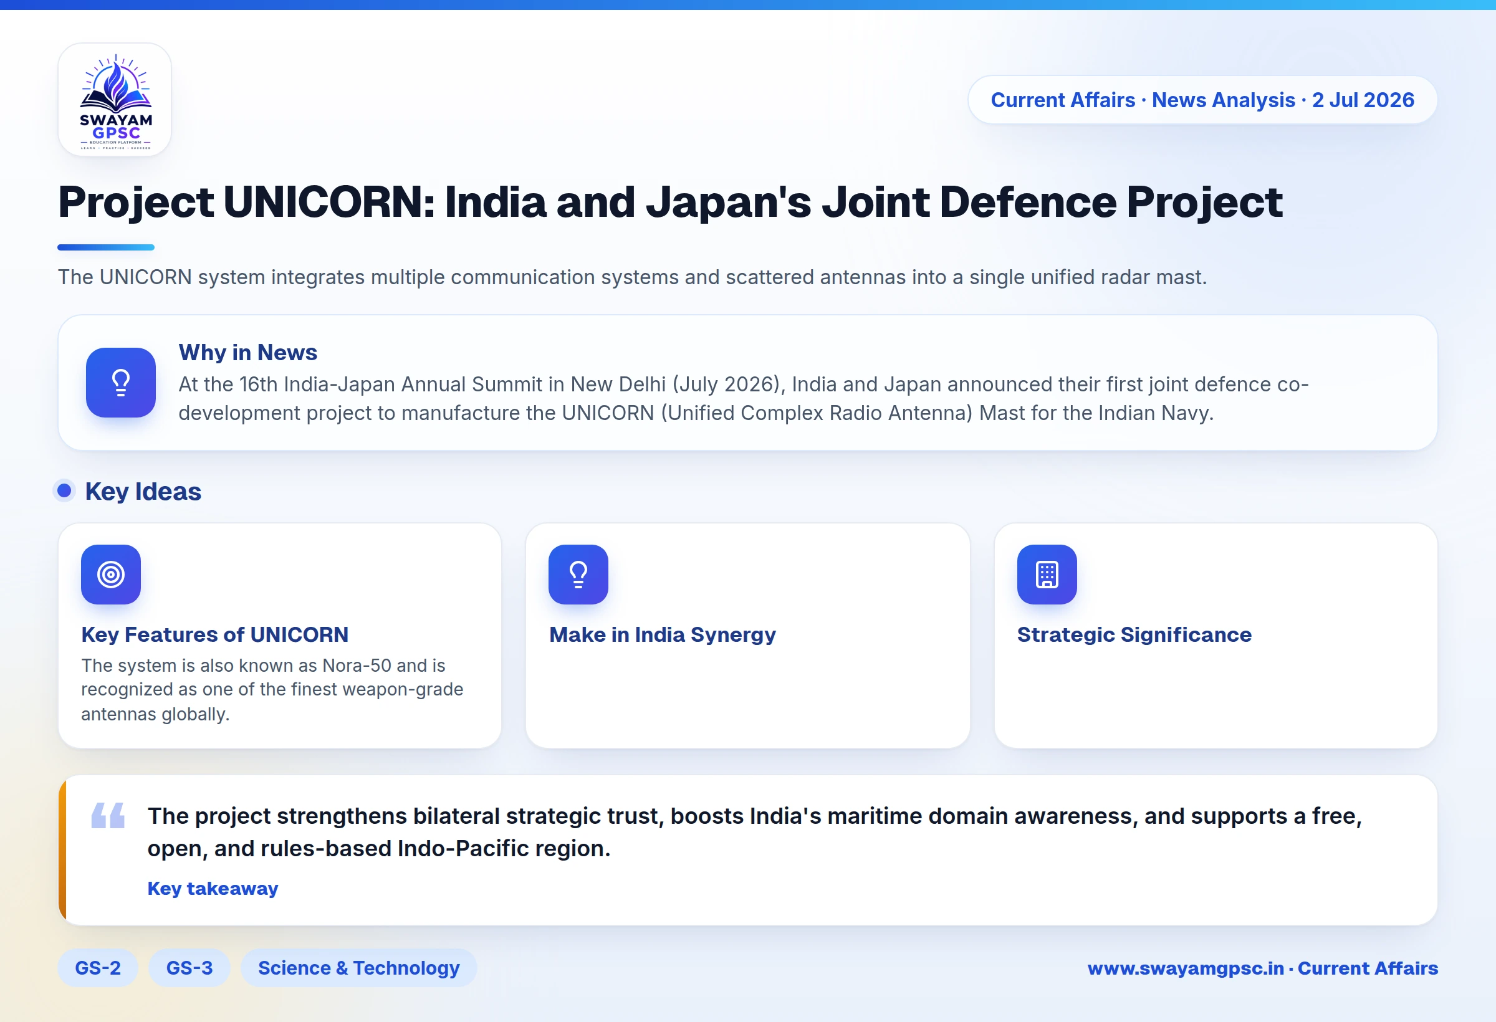Click the building icon above Strategic Significance

(1047, 574)
